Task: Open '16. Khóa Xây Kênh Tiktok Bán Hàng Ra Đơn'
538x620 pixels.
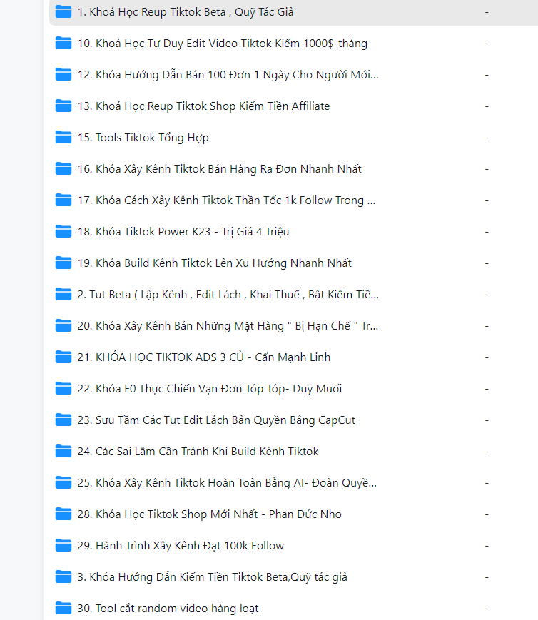Action: [x=220, y=169]
